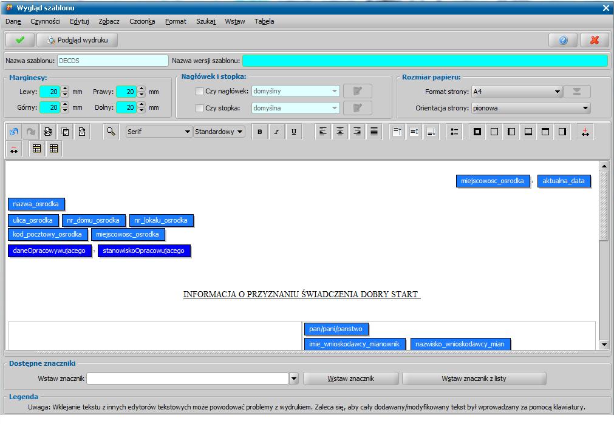Image resolution: width=614 pixels, height=424 pixels.
Task: Increase the Prawy margin value
Action: click(x=142, y=89)
